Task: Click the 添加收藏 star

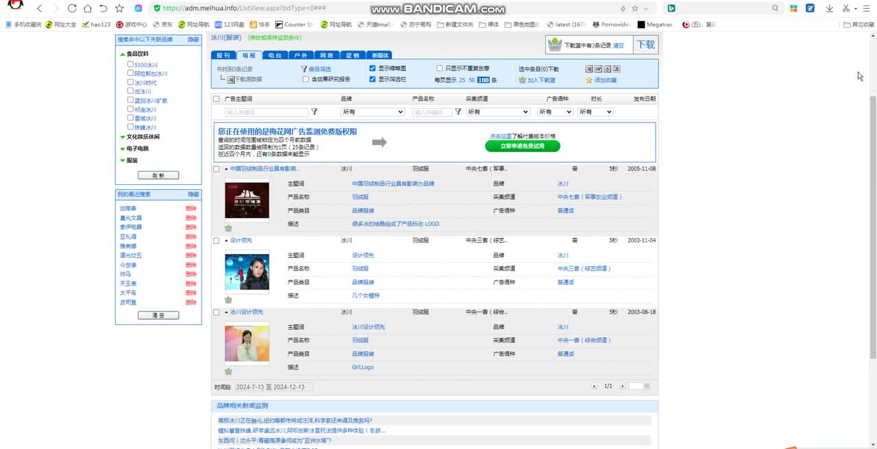Action: 589,80
